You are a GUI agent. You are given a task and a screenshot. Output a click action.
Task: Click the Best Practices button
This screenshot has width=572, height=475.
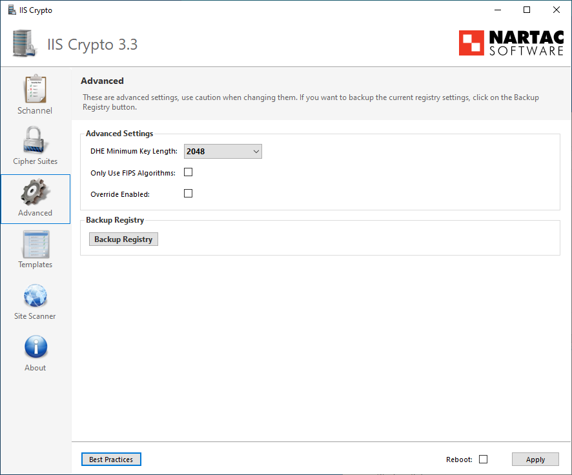pos(111,460)
